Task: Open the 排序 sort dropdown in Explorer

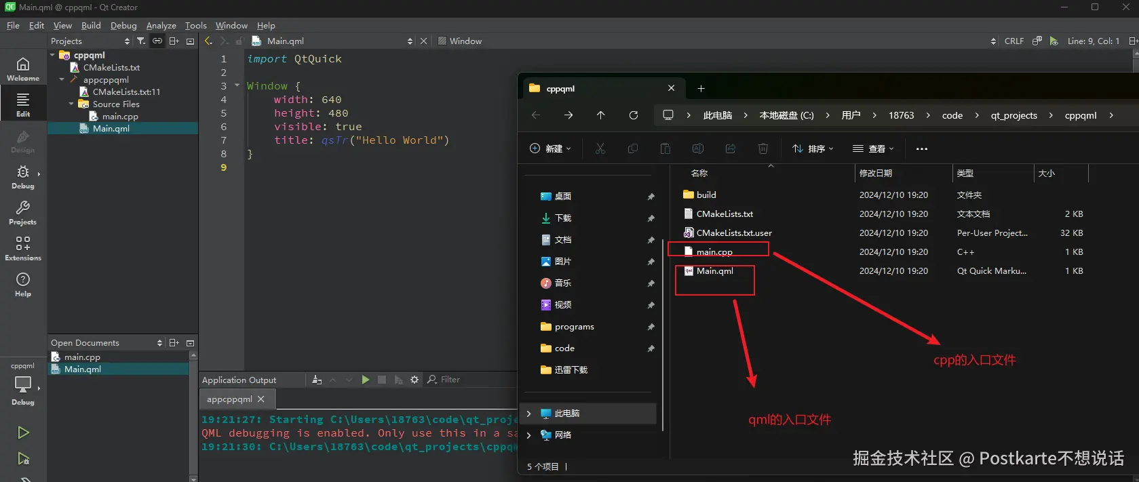Action: coord(813,148)
